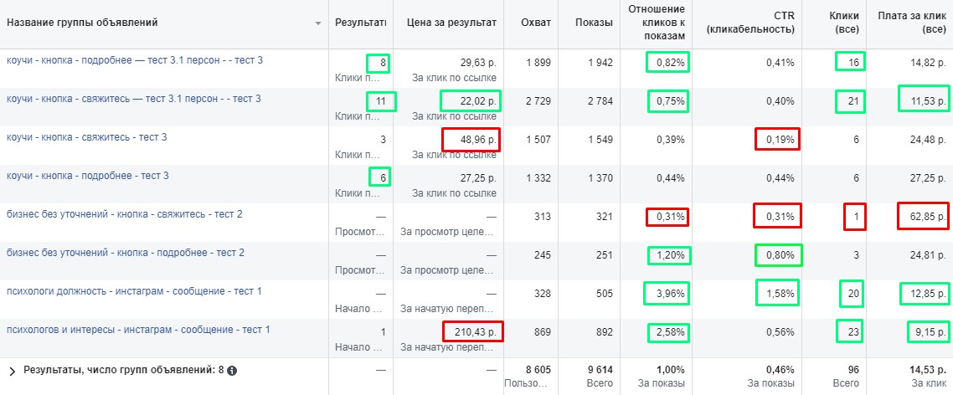The height and width of the screenshot is (395, 953).
Task: Open 'бизнес без уточнений - кнопка - подробнее - тест 2'
Action: (x=125, y=253)
